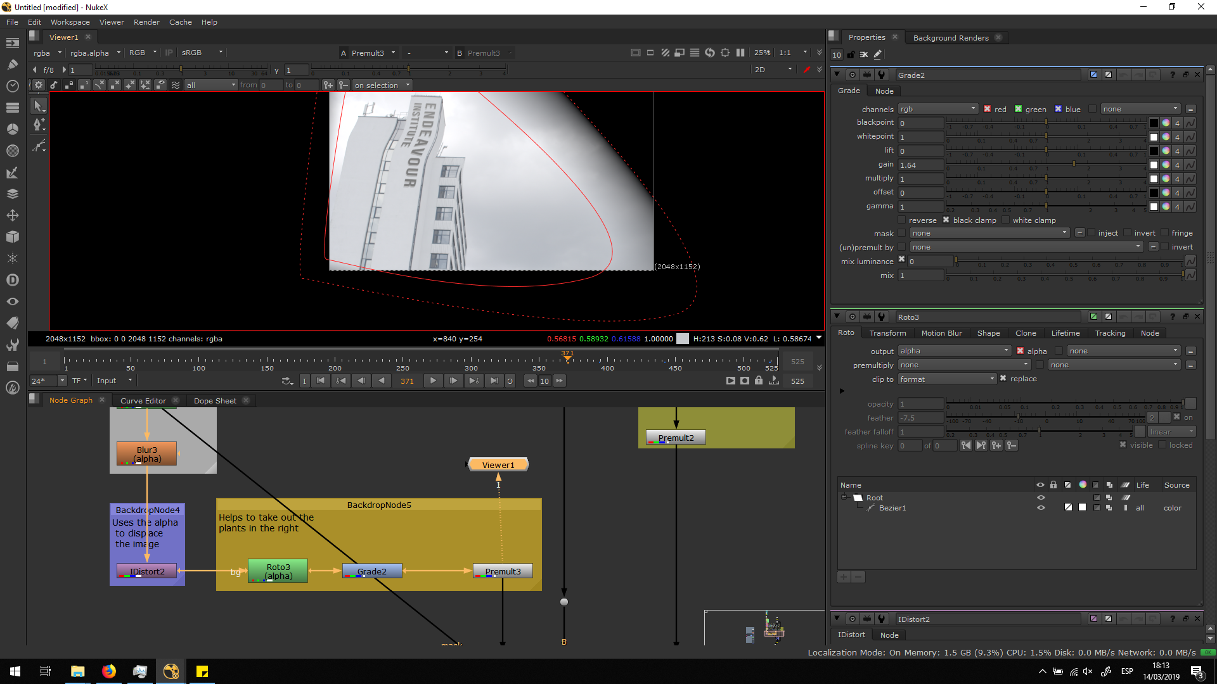Image resolution: width=1217 pixels, height=684 pixels.
Task: Open the 3D nodes cube icon
Action: (12, 237)
